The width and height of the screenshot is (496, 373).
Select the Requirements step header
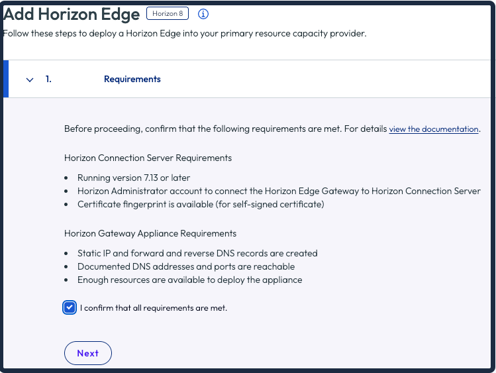point(250,79)
